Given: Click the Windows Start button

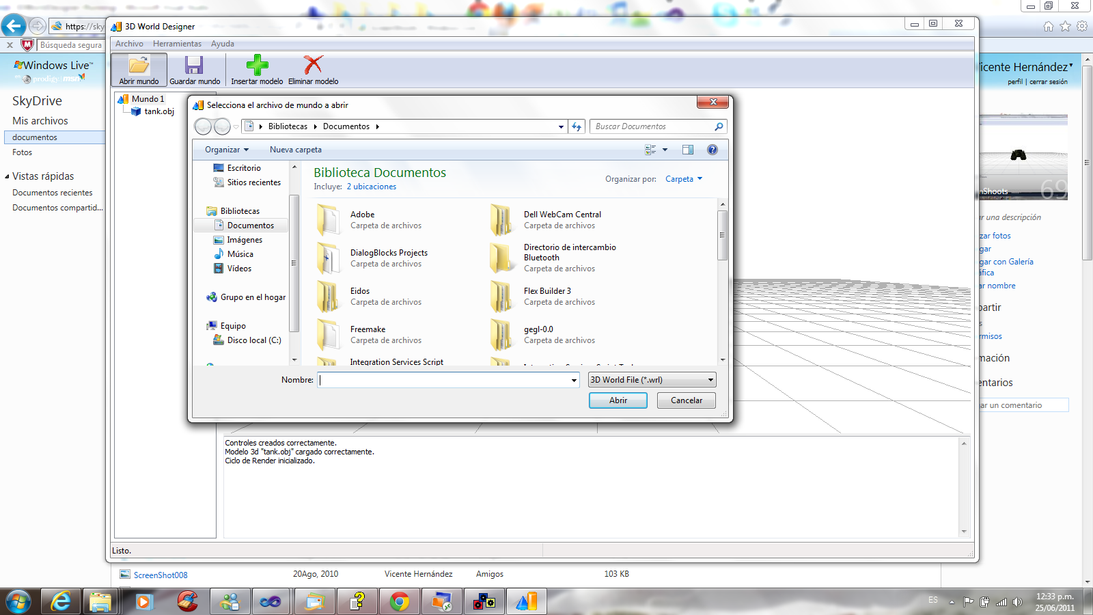Looking at the screenshot, I should click(x=18, y=602).
